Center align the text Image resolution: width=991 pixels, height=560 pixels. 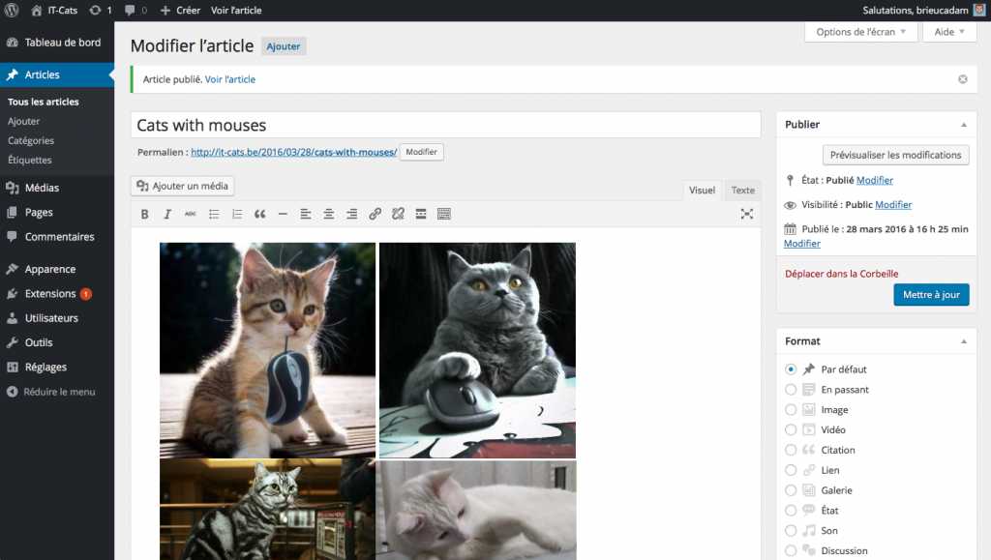click(329, 214)
